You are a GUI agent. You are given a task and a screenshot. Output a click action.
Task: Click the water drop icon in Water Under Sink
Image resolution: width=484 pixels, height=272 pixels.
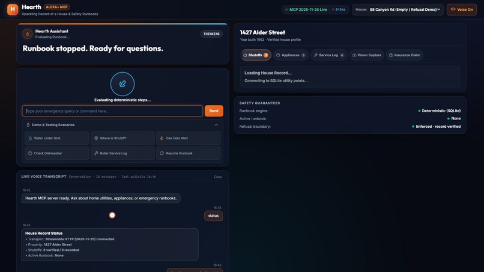30,138
